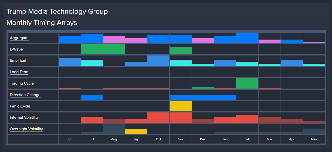Select the Feb month column label

[x=247, y=139]
